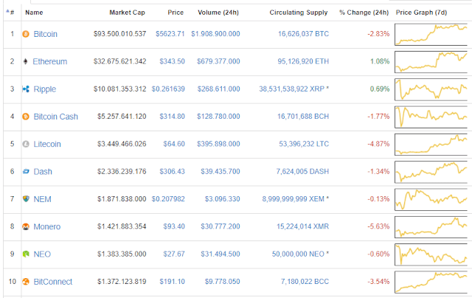Open NEO 7-day price graph

point(431,254)
